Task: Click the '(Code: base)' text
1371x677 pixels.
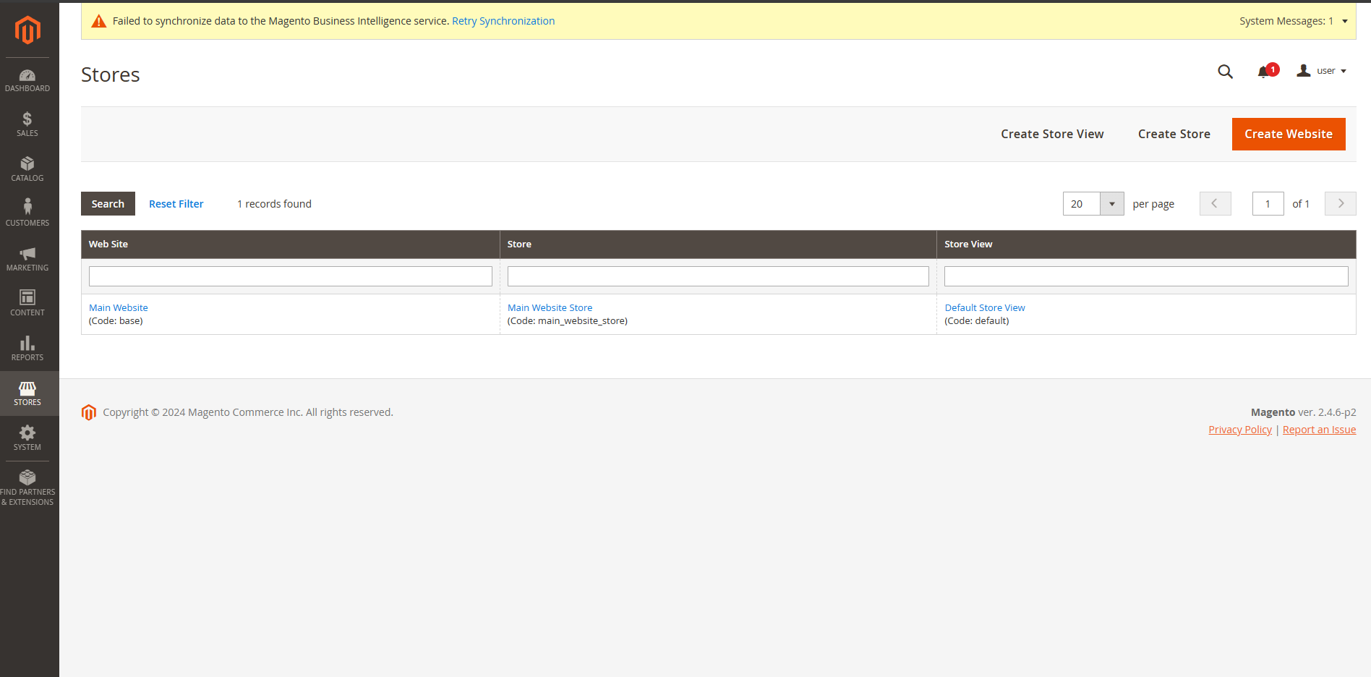Action: 116,321
